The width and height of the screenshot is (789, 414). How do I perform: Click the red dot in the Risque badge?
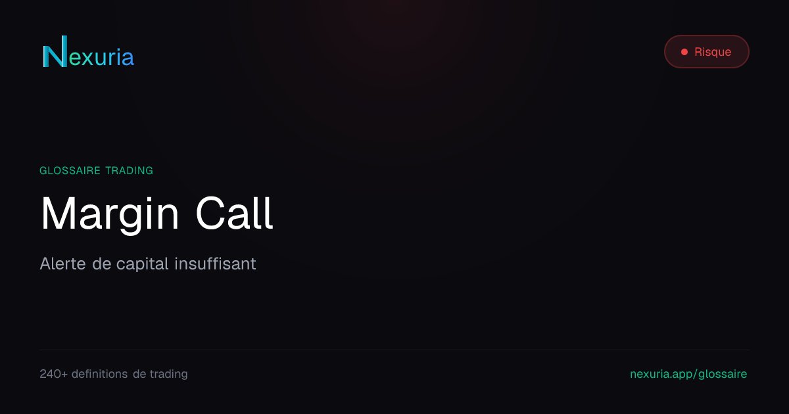(684, 52)
